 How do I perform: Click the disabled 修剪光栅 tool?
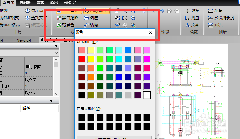coord(36,25)
